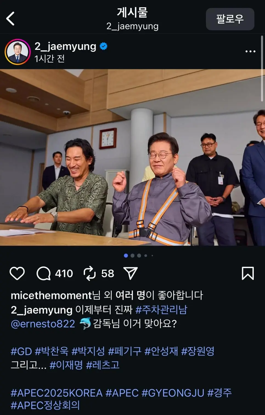The image size is (265, 415).
Task: Share post with paper plane icon
Action: 131,273
